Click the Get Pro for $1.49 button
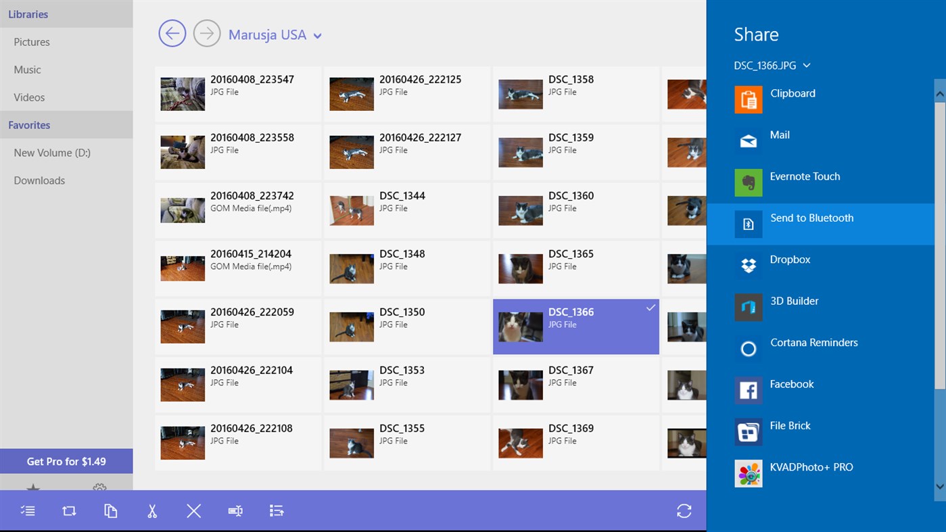This screenshot has width=946, height=532. click(66, 460)
